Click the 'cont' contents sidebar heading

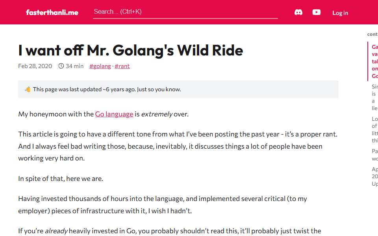pos(372,34)
